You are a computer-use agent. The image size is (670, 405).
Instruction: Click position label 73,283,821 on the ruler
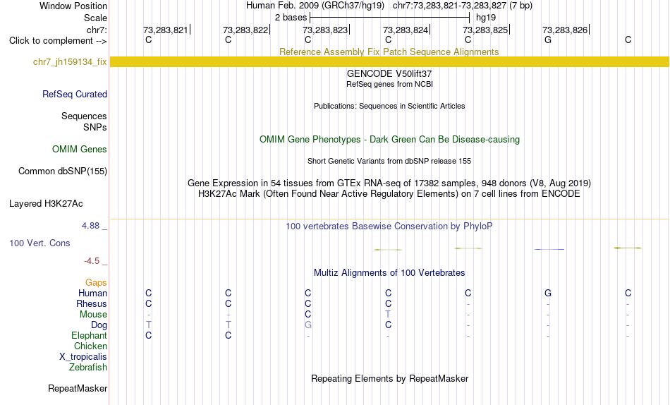pos(165,30)
